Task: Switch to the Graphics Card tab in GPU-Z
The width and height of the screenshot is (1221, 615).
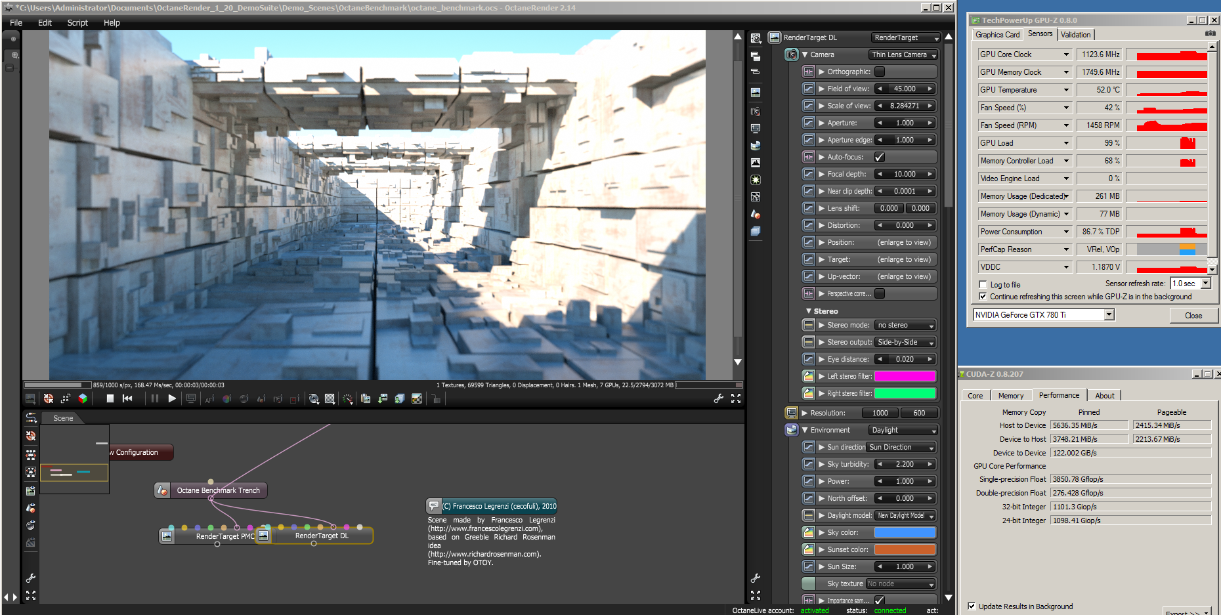Action: (997, 35)
